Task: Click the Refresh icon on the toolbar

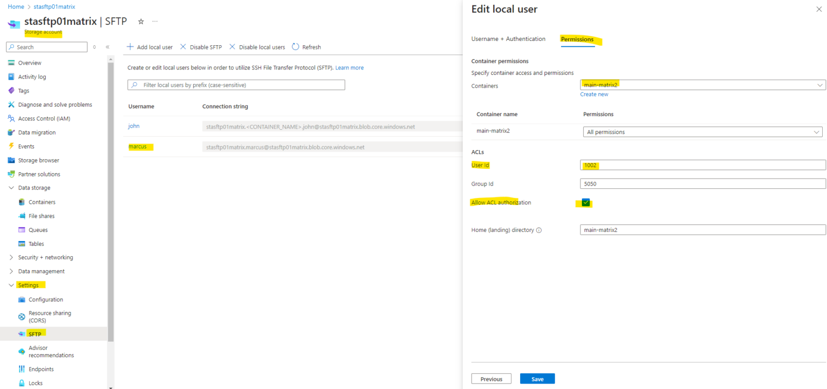Action: [306, 47]
